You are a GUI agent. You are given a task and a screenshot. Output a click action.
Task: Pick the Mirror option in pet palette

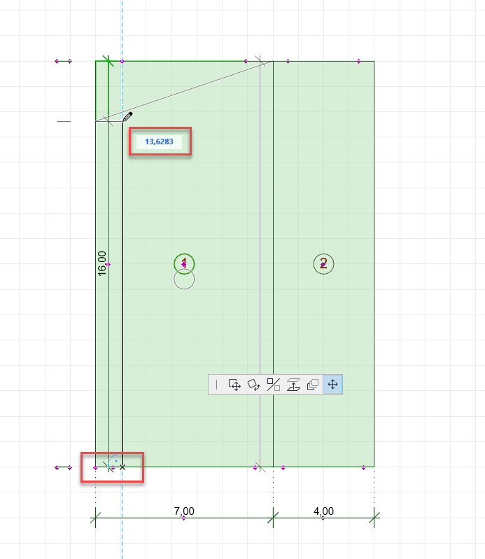click(x=274, y=385)
